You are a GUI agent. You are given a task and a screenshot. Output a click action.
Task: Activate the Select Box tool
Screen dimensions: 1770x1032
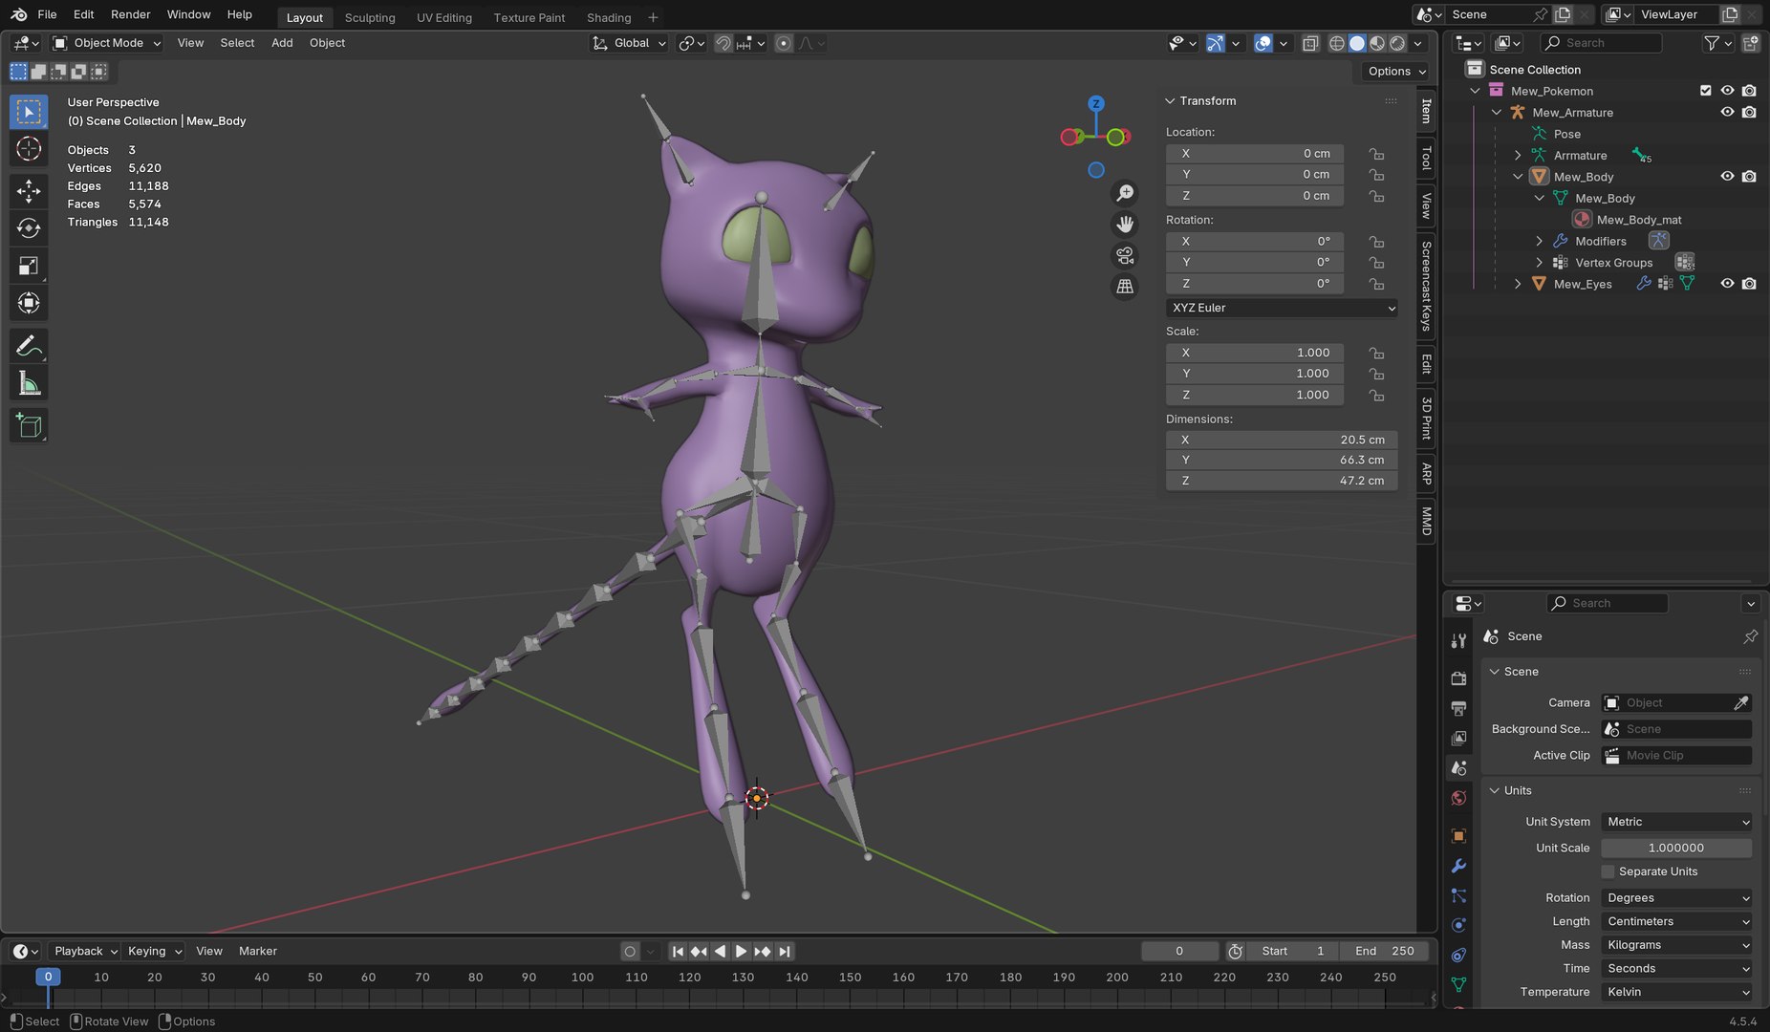click(29, 112)
